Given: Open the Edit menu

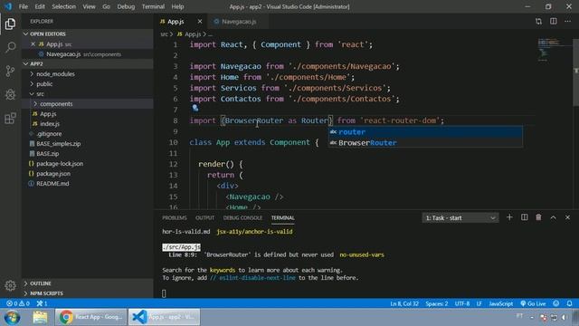Looking at the screenshot, I should point(40,6).
